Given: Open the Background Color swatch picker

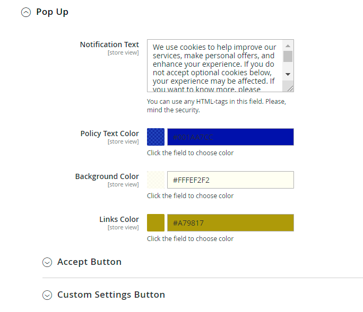Looking at the screenshot, I should (155, 180).
